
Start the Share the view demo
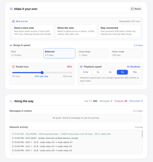76,31
